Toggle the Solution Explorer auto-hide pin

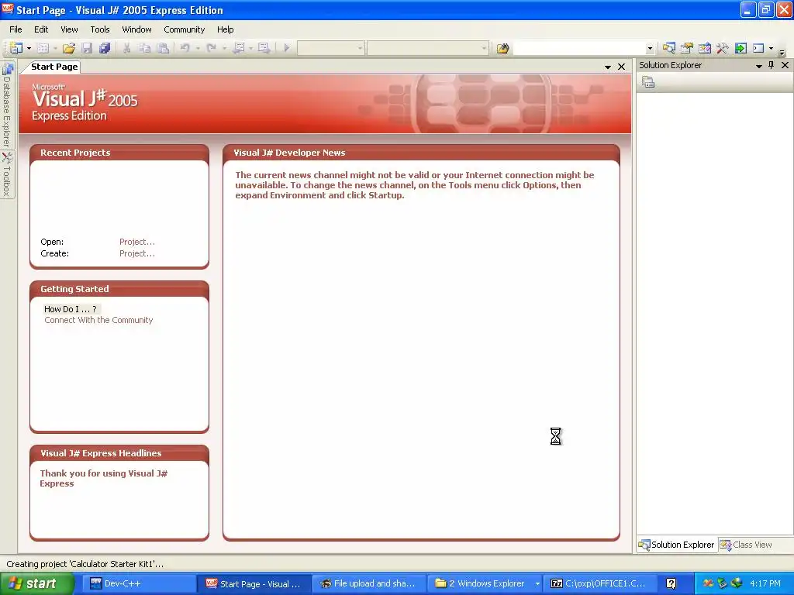[772, 65]
